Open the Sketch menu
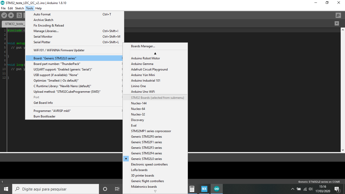This screenshot has width=345, height=194. 19,8
